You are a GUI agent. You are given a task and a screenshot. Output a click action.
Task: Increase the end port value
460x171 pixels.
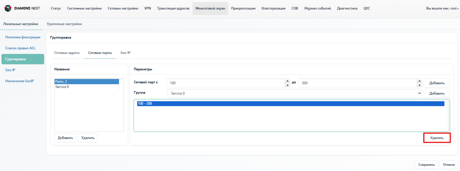tap(419, 81)
